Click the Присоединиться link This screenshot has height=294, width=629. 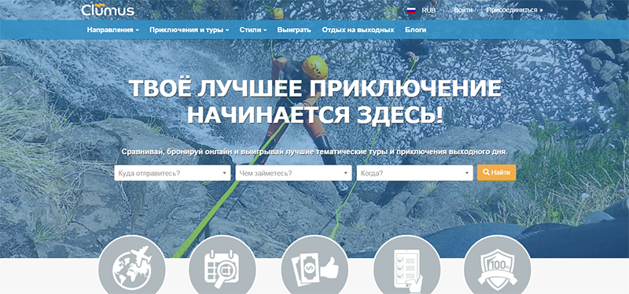[x=514, y=10]
